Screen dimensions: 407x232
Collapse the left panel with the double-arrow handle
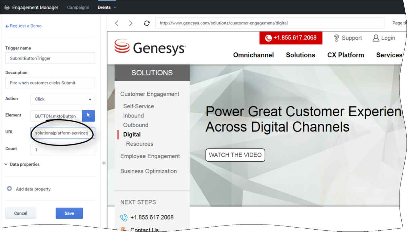click(104, 163)
